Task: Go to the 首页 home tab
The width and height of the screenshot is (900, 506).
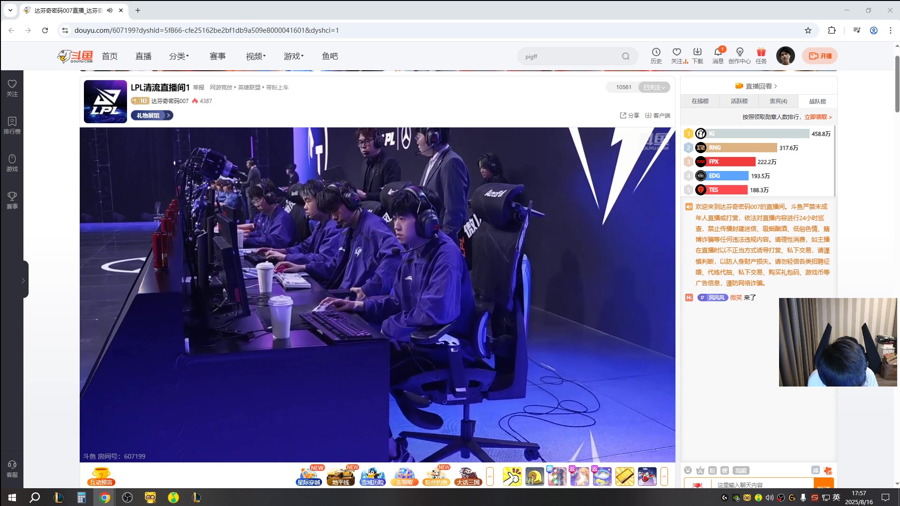Action: (x=110, y=56)
